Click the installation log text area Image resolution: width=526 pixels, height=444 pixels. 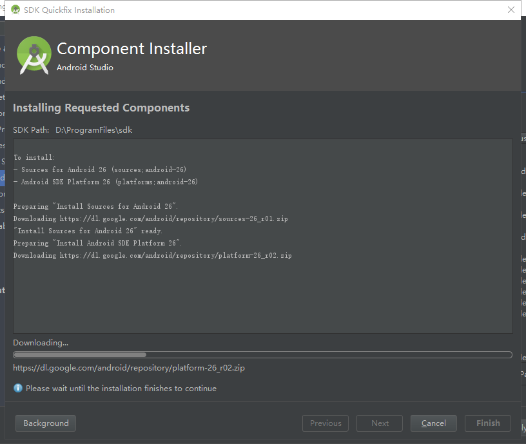pyautogui.click(x=262, y=236)
